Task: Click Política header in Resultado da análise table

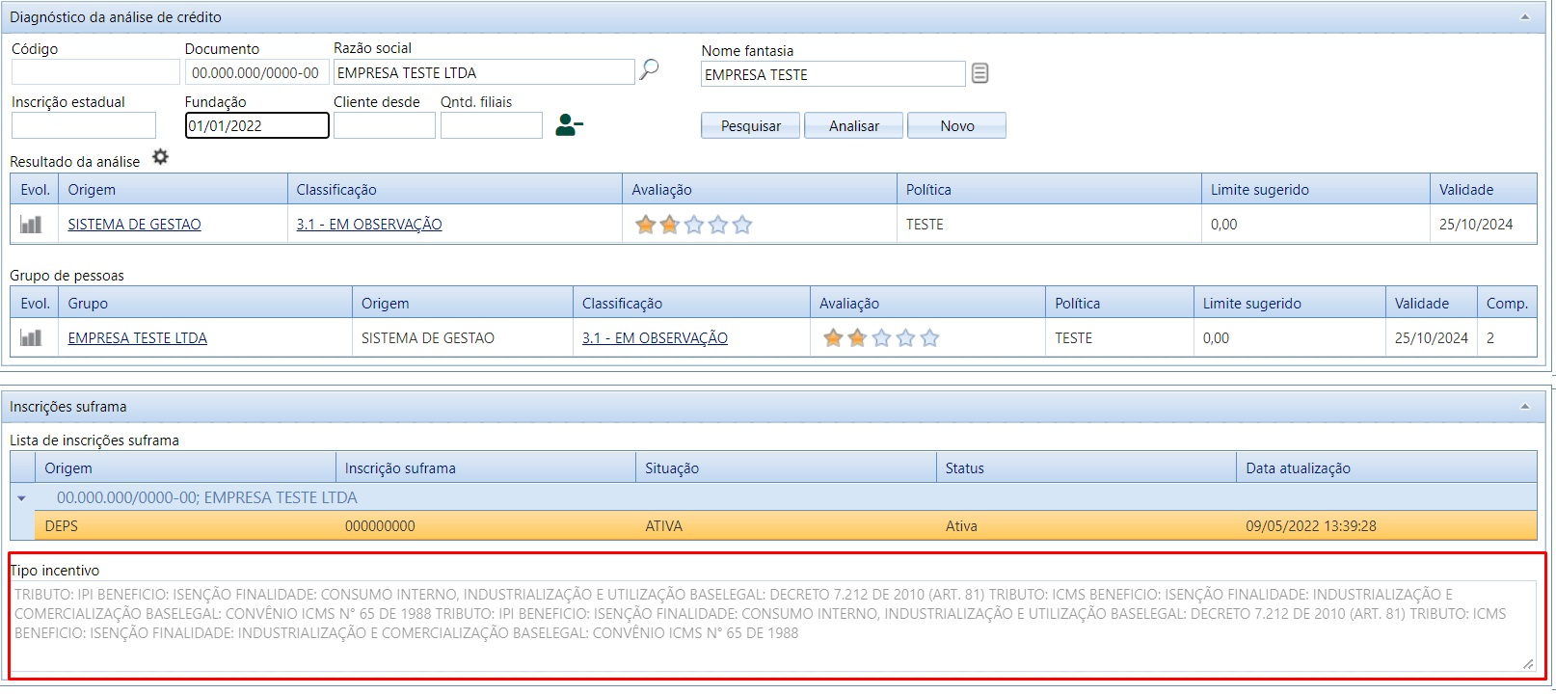Action: click(x=1049, y=190)
